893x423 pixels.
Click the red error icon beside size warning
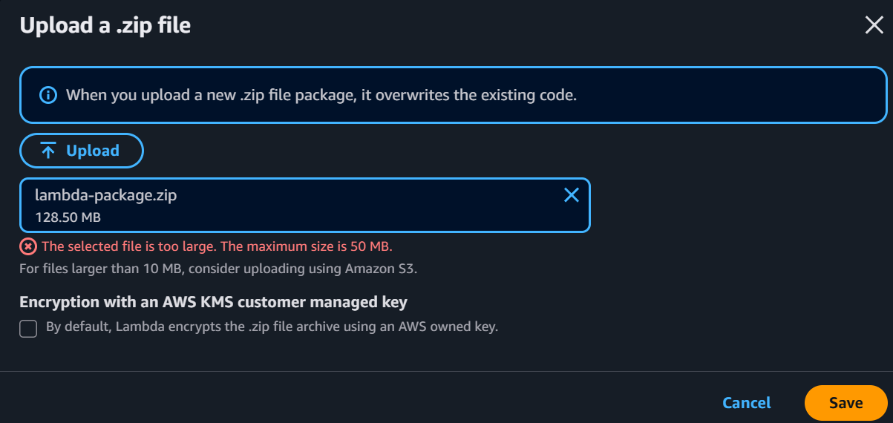[x=27, y=246]
